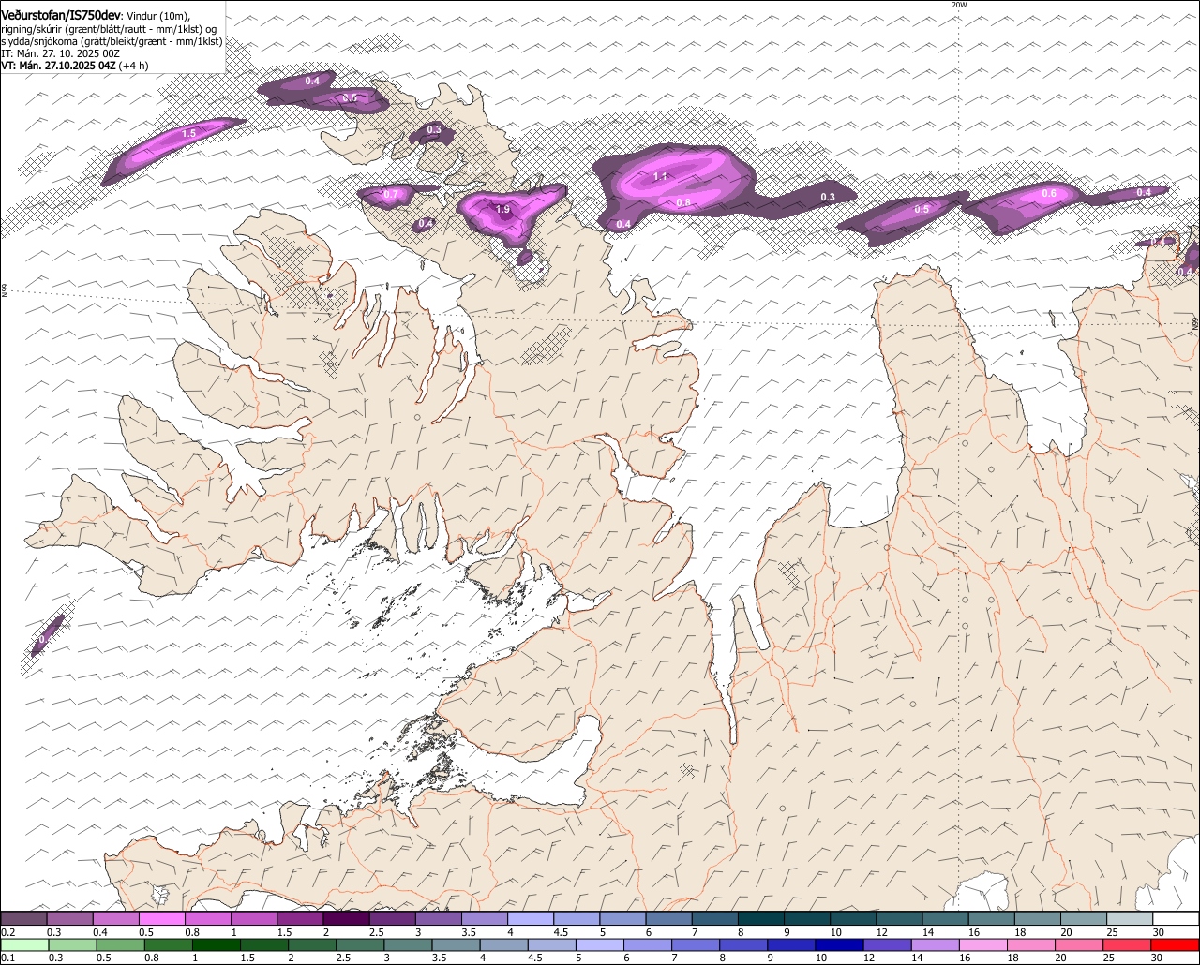This screenshot has width=1200, height=965.
Task: Click the 12 label under the upper scale
Action: (881, 932)
